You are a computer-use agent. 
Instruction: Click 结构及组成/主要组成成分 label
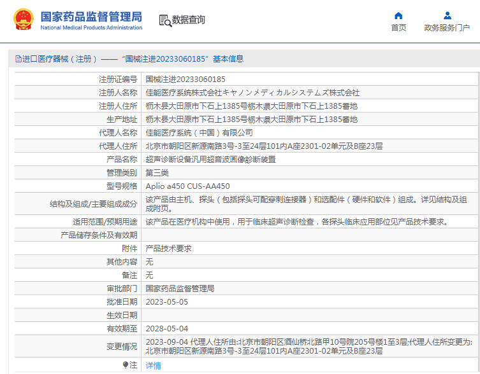pos(93,204)
